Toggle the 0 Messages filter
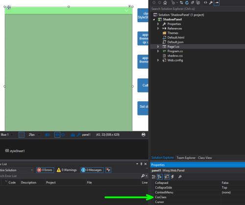Viewport: 245px width, 205px height. click(92, 170)
